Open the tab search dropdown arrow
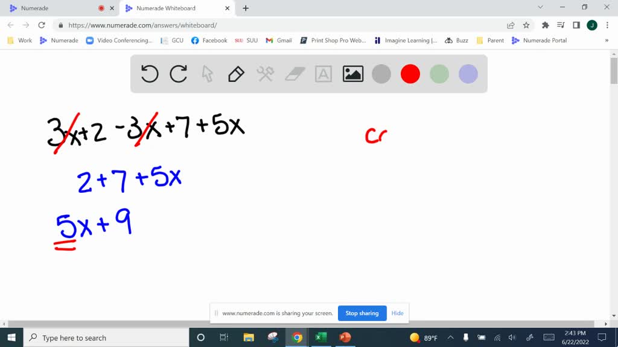 pos(541,8)
